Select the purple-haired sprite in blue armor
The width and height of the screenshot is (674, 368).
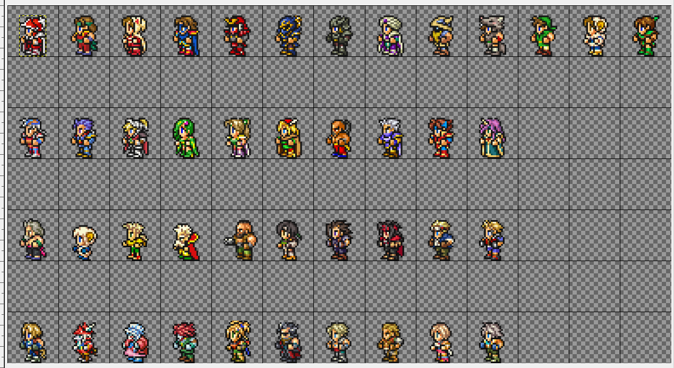coord(84,138)
